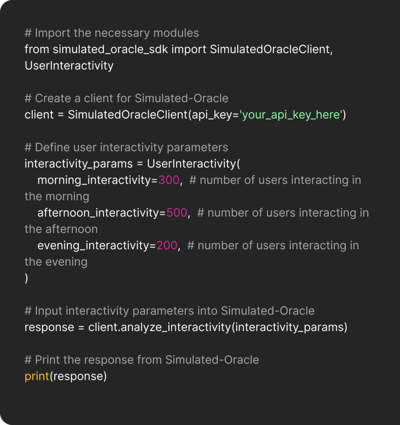400x425 pixels.
Task: Click the UserInteractivity name on the import's wrapped line
Action: [x=69, y=66]
